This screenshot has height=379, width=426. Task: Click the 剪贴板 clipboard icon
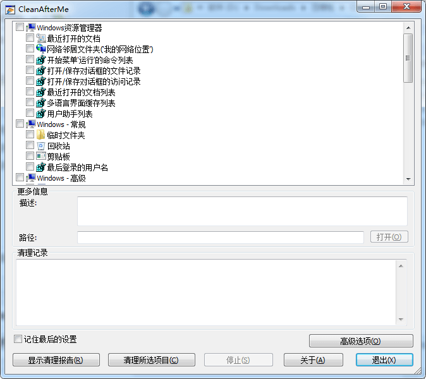pyautogui.click(x=40, y=157)
